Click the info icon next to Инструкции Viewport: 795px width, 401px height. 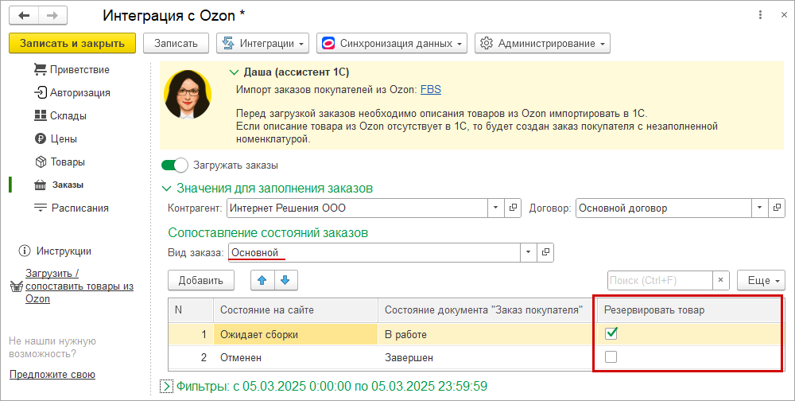[24, 251]
